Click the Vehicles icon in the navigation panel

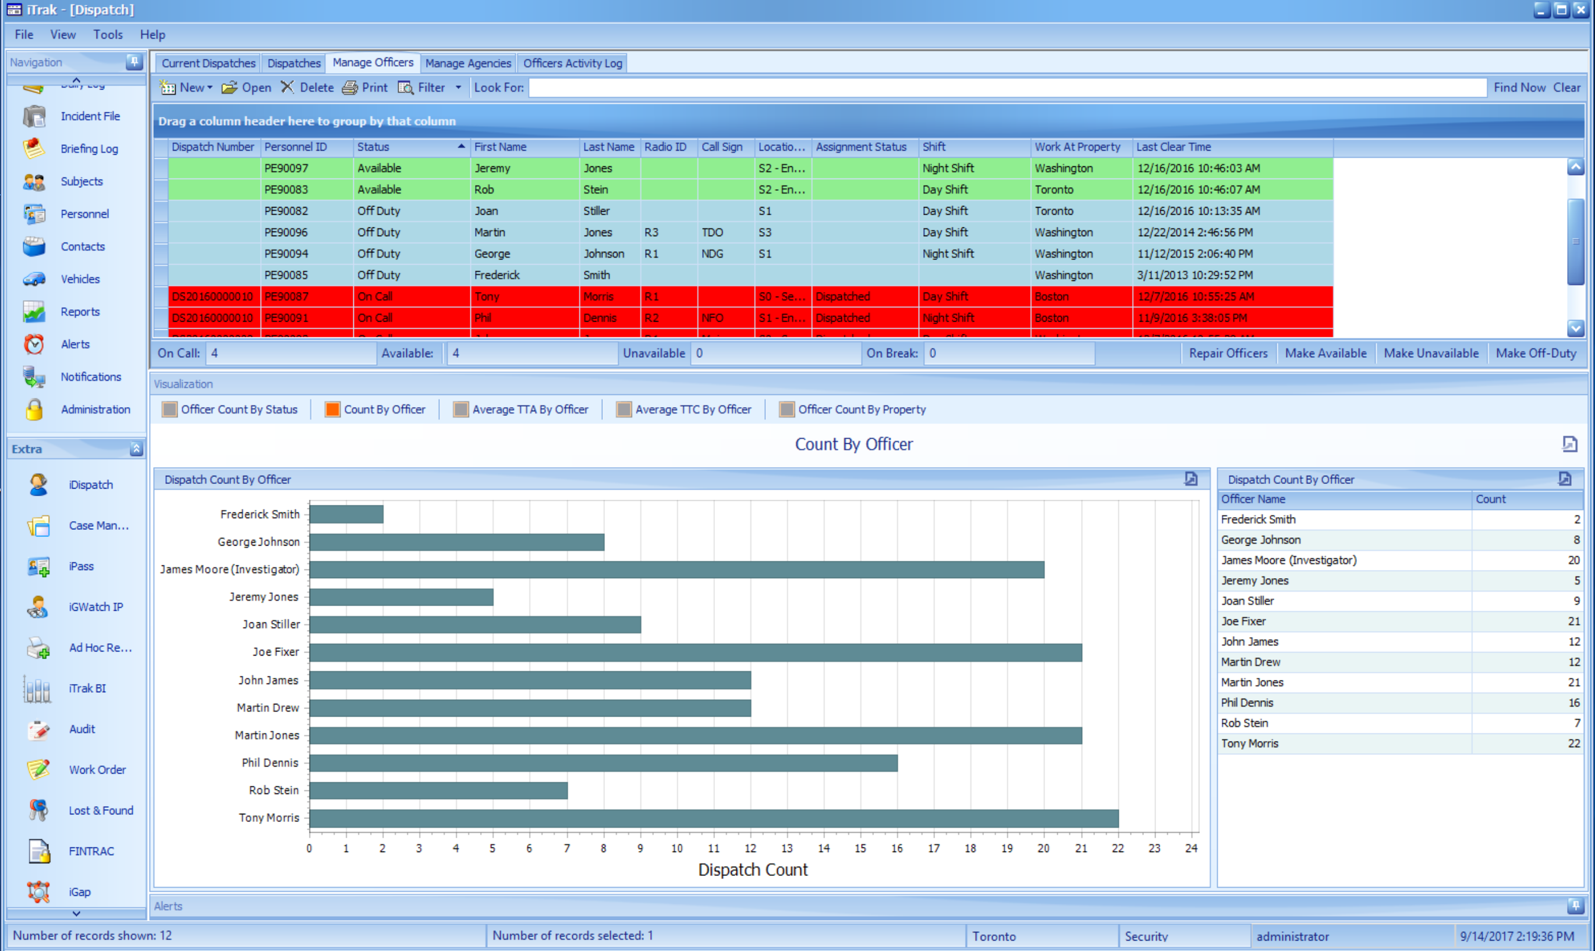coord(34,279)
